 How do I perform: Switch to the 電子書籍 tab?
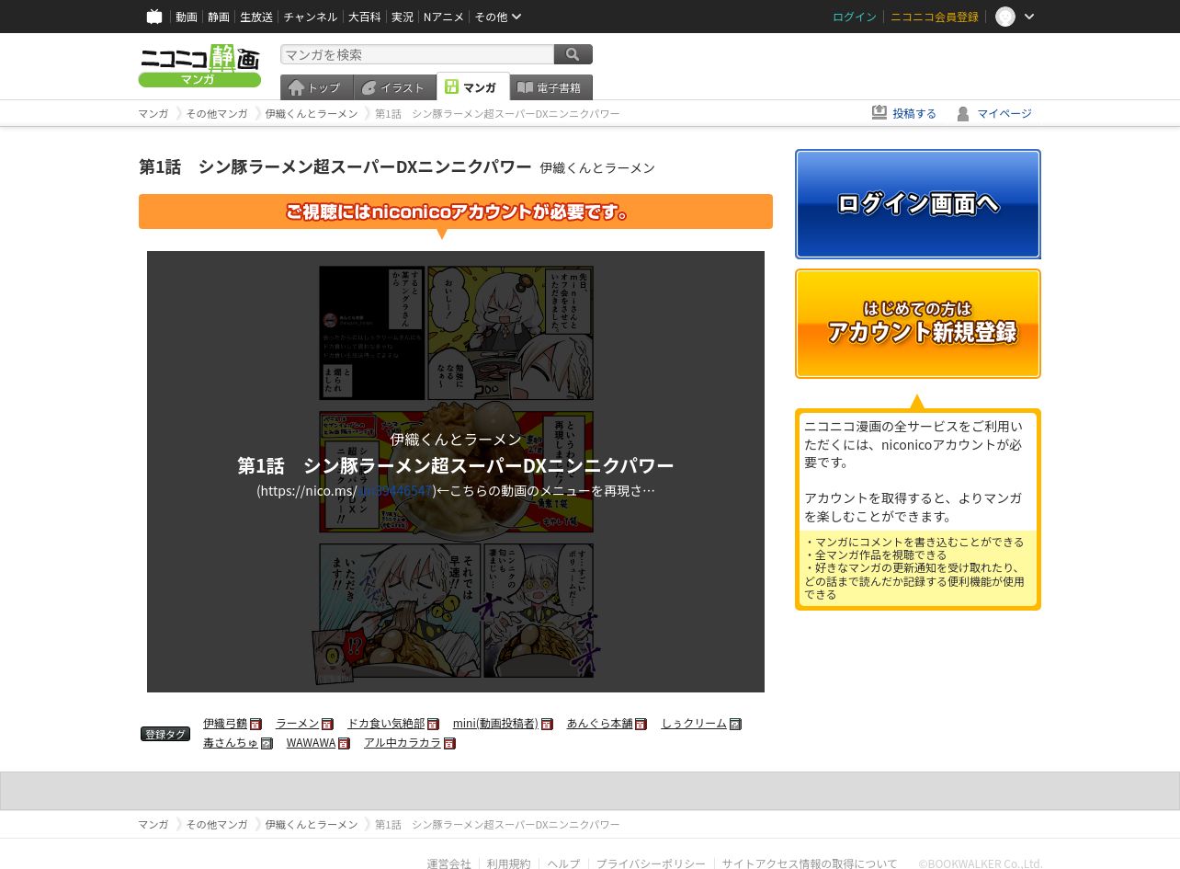click(x=550, y=87)
